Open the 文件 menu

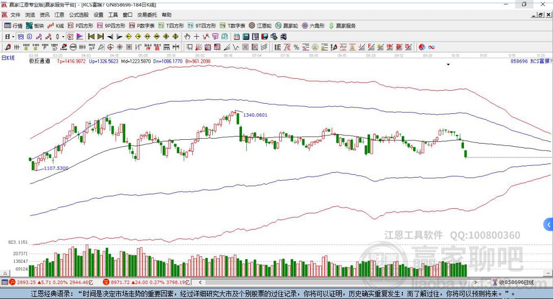pos(16,15)
